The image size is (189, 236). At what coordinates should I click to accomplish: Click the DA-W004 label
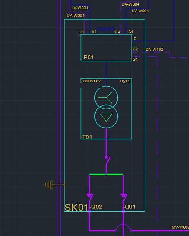click(130, 4)
